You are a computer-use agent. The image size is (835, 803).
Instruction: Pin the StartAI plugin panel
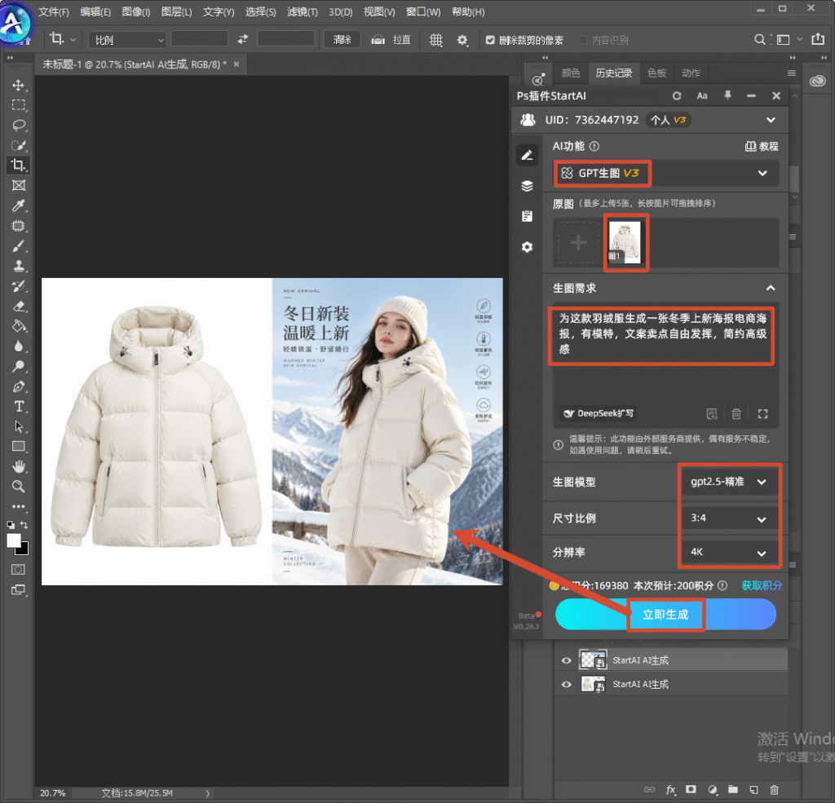pyautogui.click(x=727, y=95)
